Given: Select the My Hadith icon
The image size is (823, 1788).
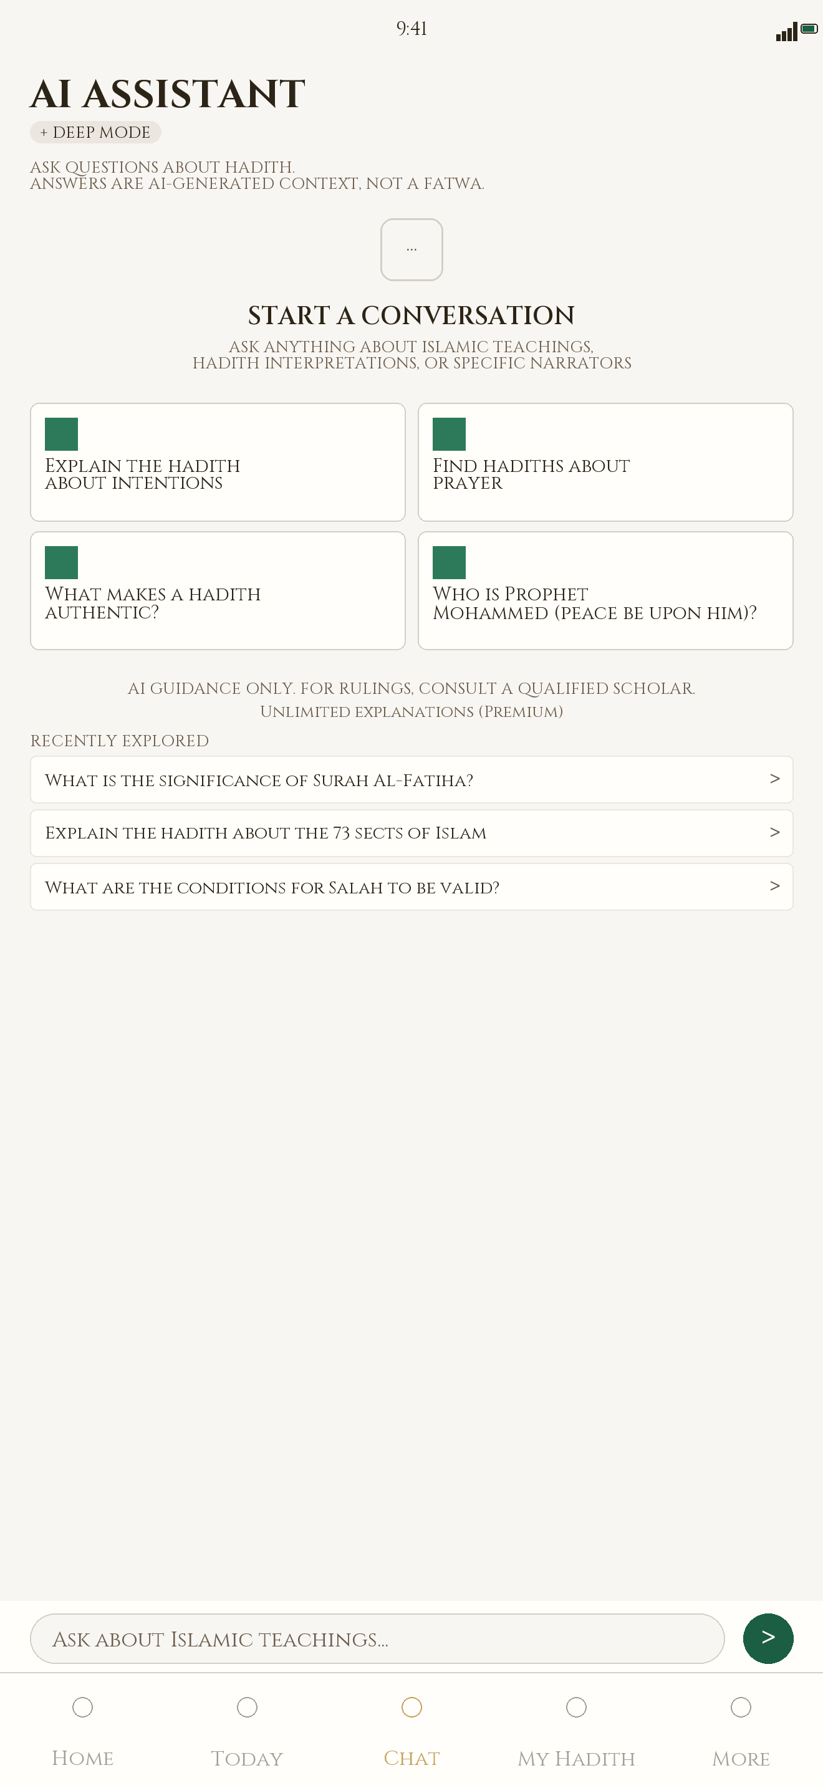Looking at the screenshot, I should click(576, 1707).
